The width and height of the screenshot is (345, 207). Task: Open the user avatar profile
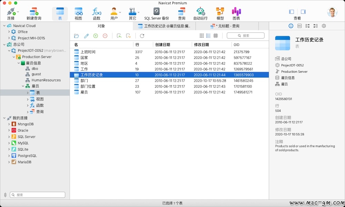(x=332, y=12)
